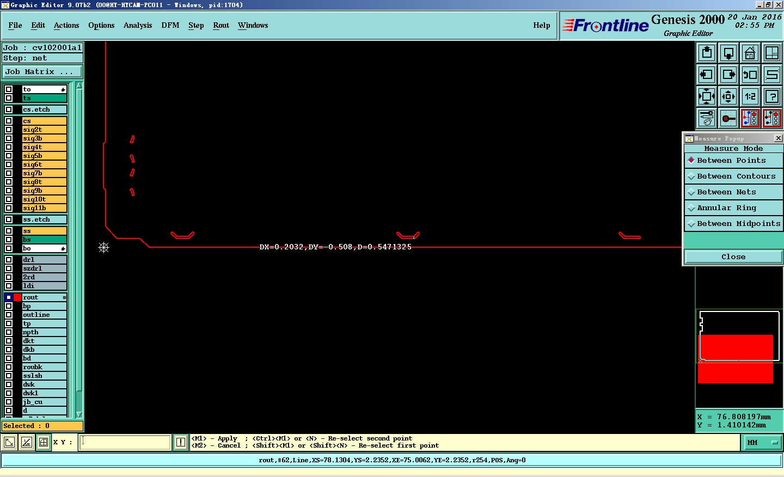Click Close button in Measure Popup
The image size is (784, 477).
coord(733,257)
